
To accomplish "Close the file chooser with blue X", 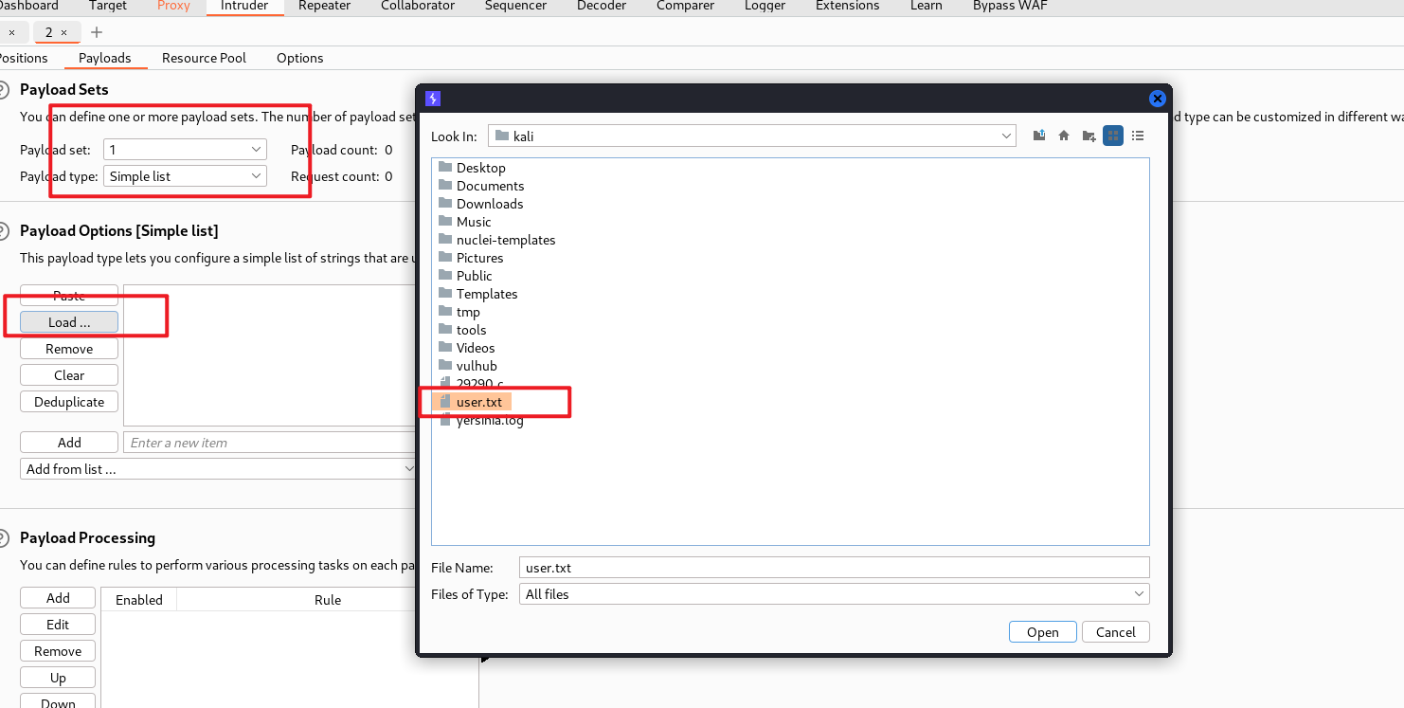I will click(x=1157, y=99).
